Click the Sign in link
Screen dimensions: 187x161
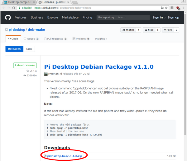click(158, 17)
